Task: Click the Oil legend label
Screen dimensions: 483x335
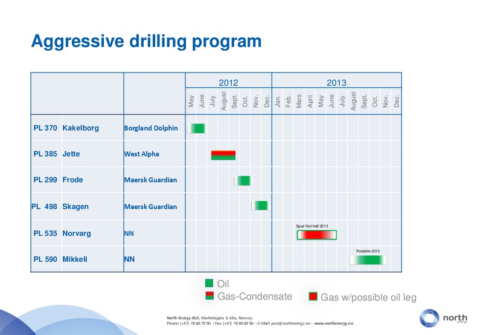Action: coord(223,284)
